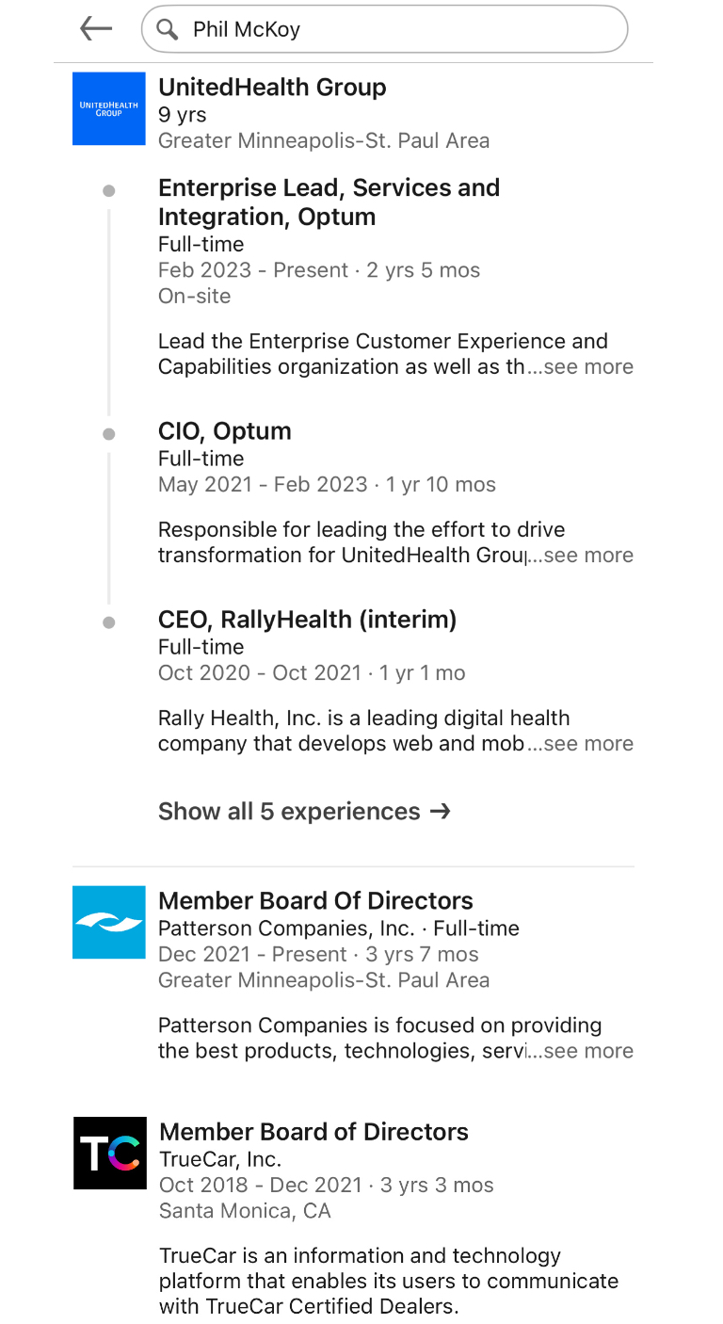
Task: Expand see more under Enterprise Lead description
Action: click(x=588, y=367)
